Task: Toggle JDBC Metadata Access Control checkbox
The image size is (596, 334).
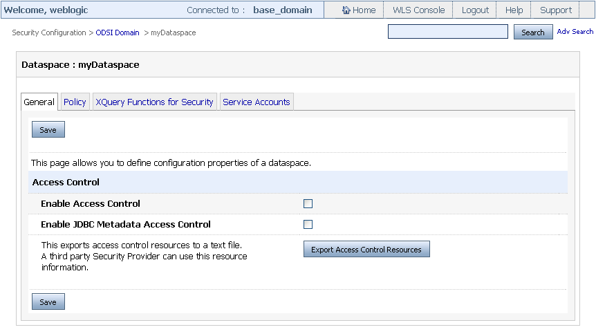Action: [308, 225]
